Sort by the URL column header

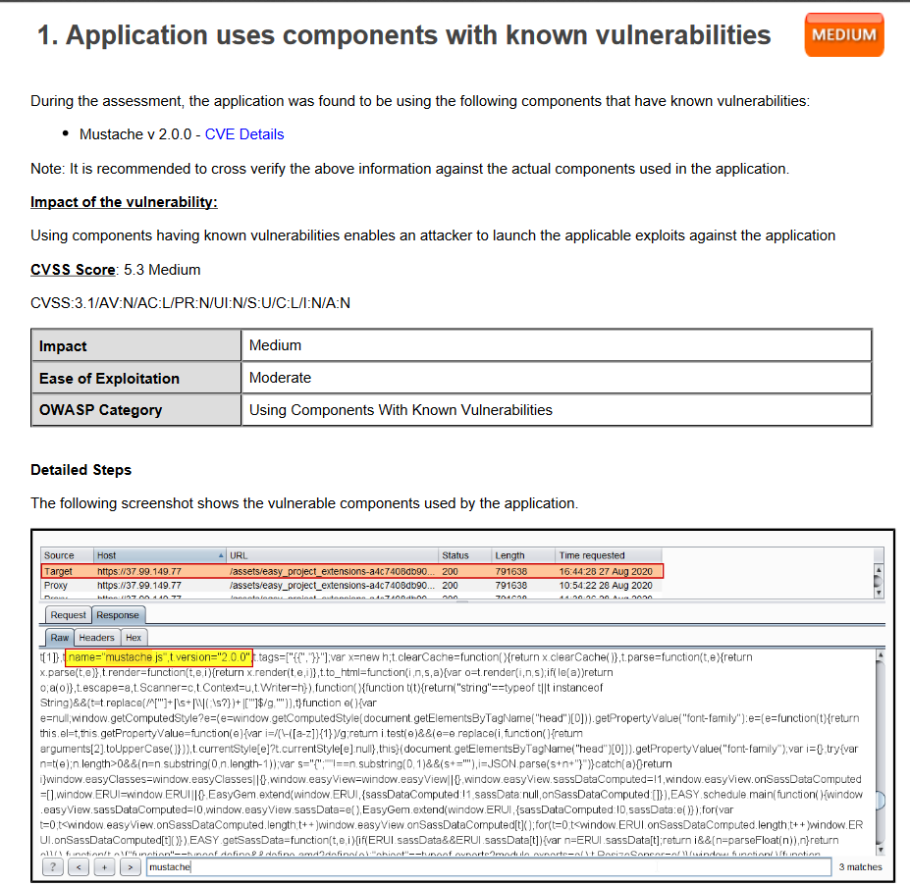tap(329, 555)
